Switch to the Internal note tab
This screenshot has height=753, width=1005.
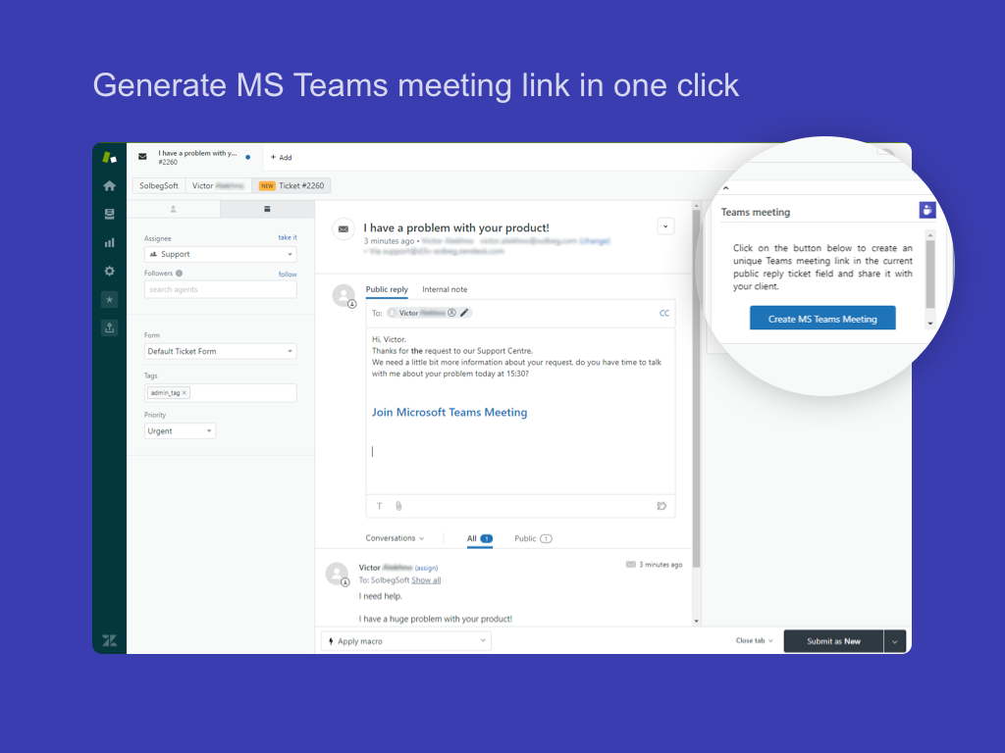[445, 289]
